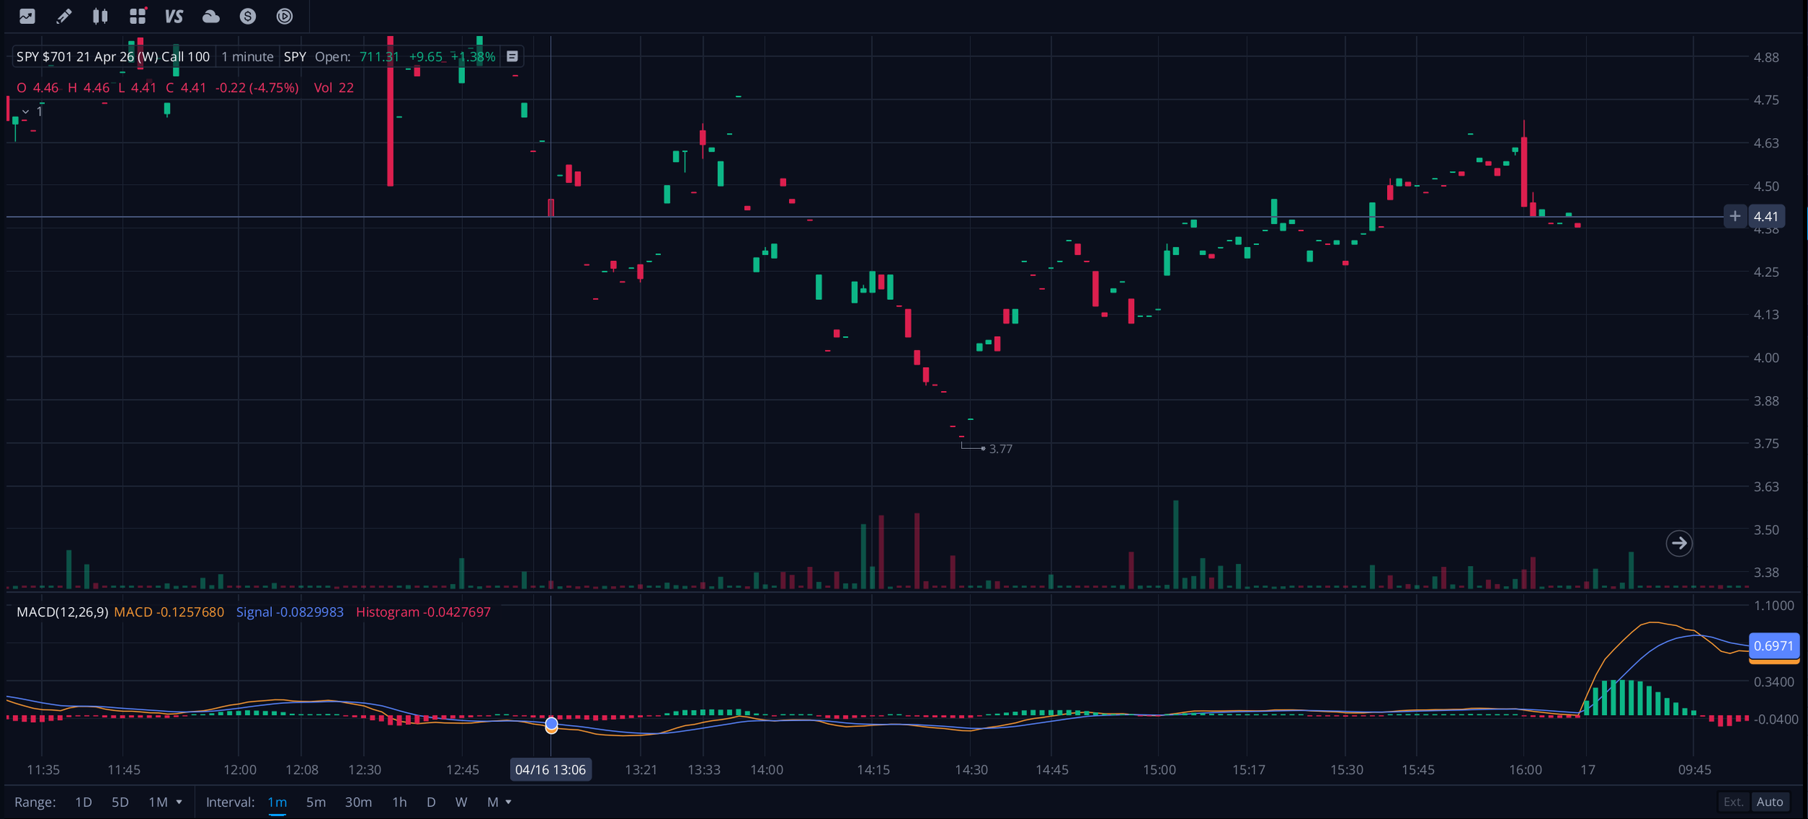Click the Vol 22 readout
This screenshot has width=1808, height=819.
334,87
